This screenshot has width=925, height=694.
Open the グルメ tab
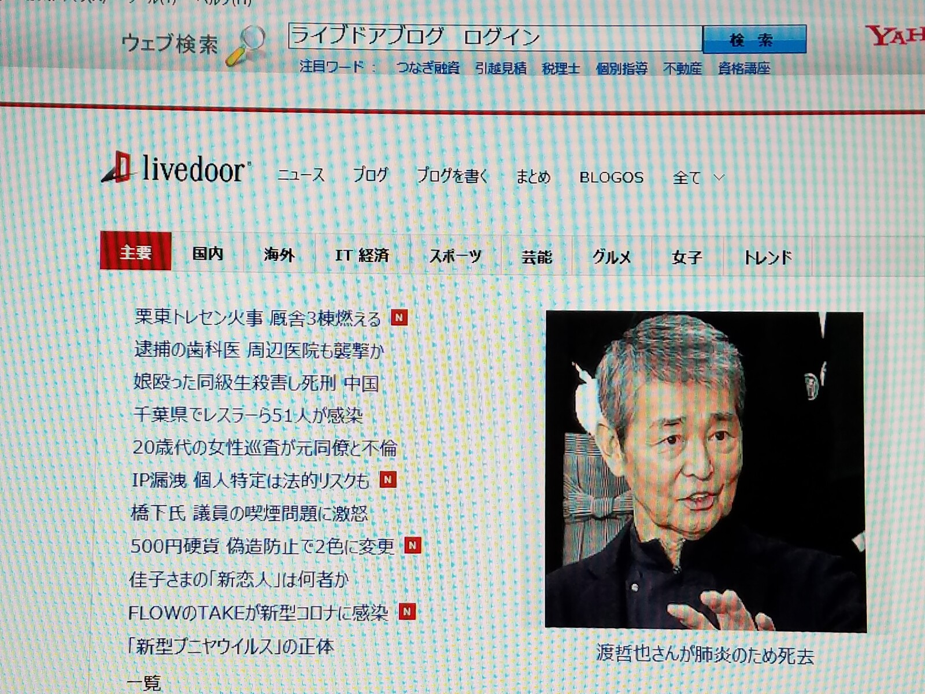tap(612, 257)
